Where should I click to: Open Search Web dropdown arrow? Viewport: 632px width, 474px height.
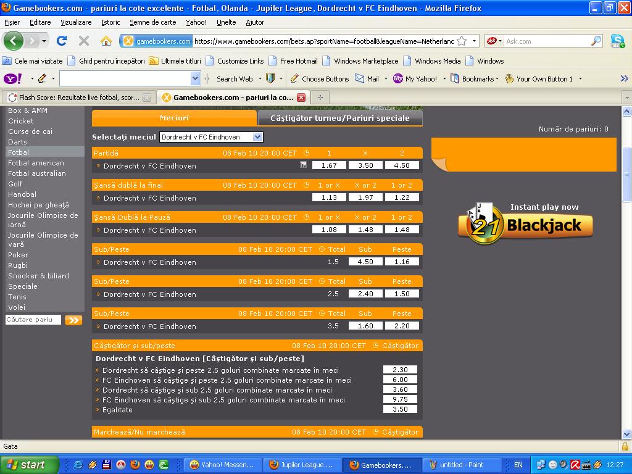click(260, 78)
